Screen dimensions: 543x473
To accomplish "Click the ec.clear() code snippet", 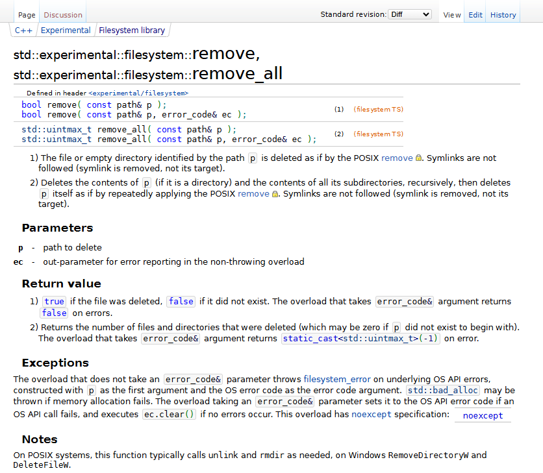I will tap(170, 414).
